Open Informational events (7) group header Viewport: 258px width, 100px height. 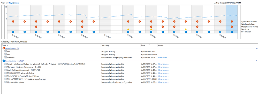(x=15, y=61)
